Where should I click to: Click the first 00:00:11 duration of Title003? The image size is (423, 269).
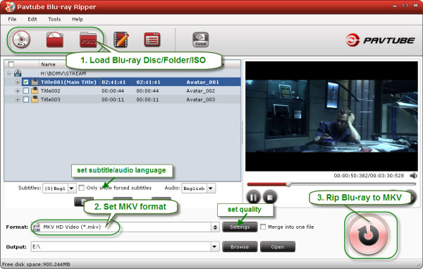click(x=113, y=100)
